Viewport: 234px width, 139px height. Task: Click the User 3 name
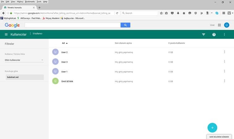(x=64, y=62)
